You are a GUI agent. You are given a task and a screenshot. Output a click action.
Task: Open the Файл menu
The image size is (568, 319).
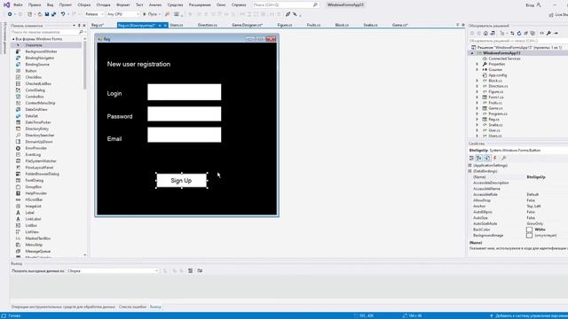pyautogui.click(x=18, y=4)
